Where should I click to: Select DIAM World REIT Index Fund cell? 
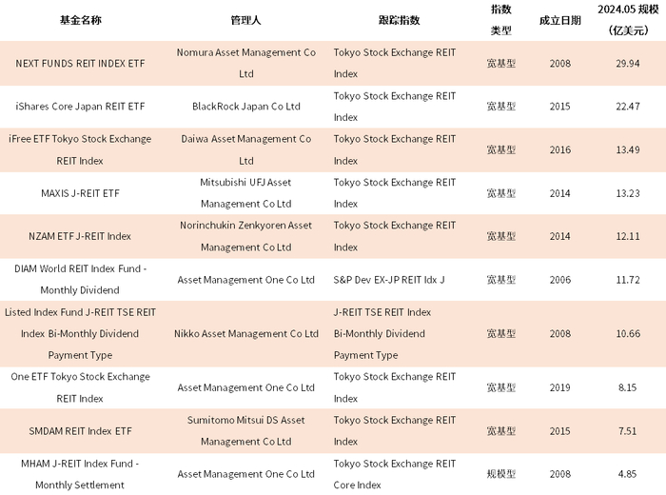pyautogui.click(x=80, y=280)
